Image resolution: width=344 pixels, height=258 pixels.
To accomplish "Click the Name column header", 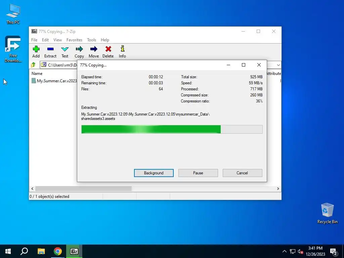I will [x=37, y=74].
